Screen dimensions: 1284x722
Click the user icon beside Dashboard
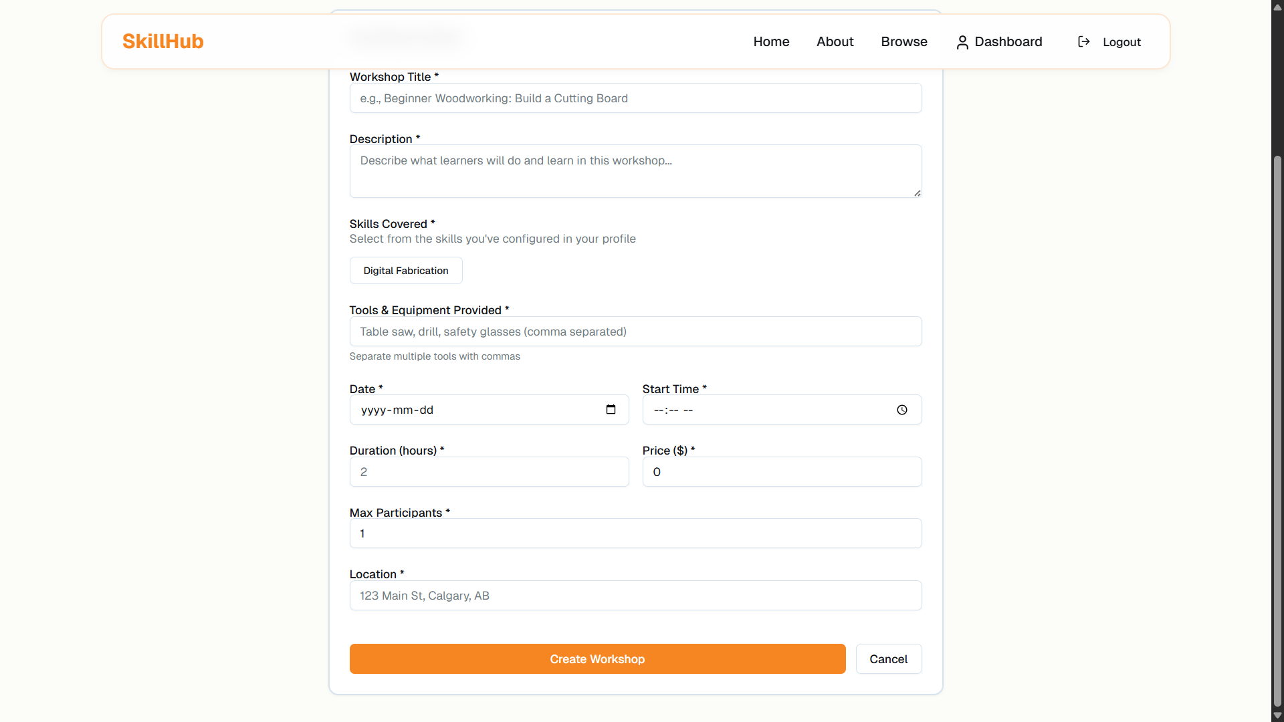point(962,42)
